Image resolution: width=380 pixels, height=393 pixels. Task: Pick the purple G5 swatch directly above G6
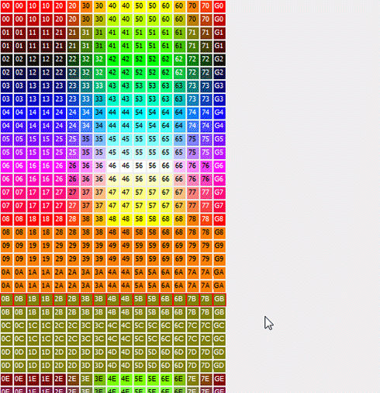pyautogui.click(x=219, y=153)
